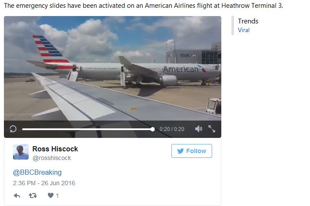Click the Twitter bird in the Follow button
This screenshot has height=206, width=310.
pyautogui.click(x=180, y=151)
